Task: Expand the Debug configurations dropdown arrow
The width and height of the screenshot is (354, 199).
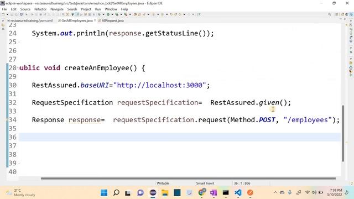Action: pyautogui.click(x=103, y=14)
